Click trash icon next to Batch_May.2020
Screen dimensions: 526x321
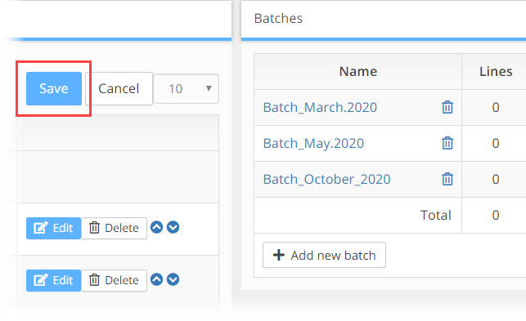pos(447,143)
